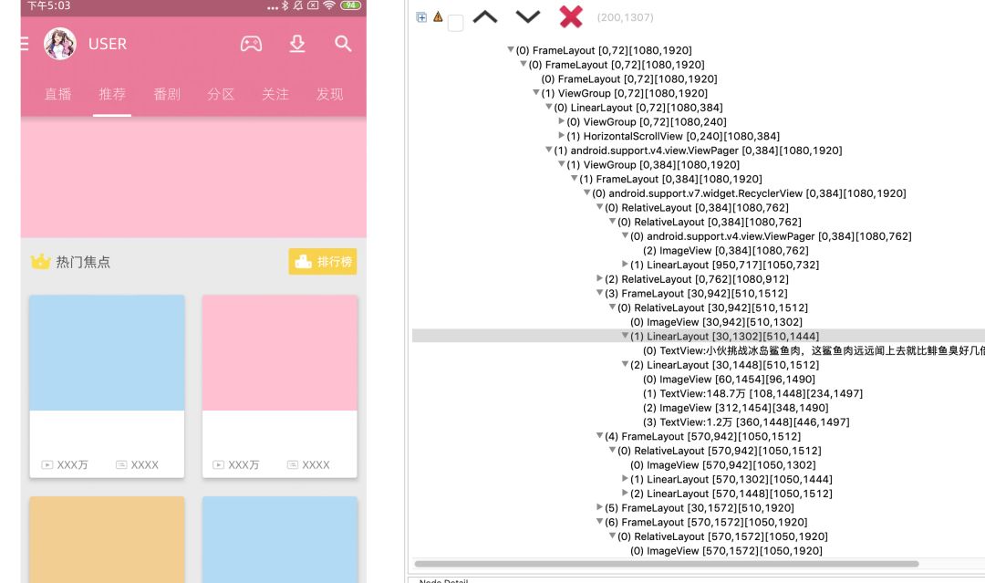The image size is (985, 583).
Task: Open the user avatar profile picture
Action: coord(59,44)
